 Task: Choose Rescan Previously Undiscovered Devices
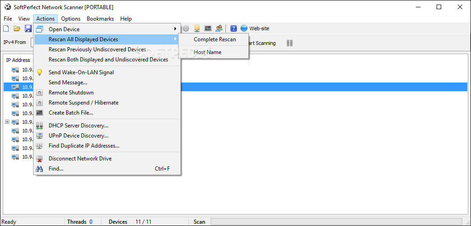click(x=107, y=50)
